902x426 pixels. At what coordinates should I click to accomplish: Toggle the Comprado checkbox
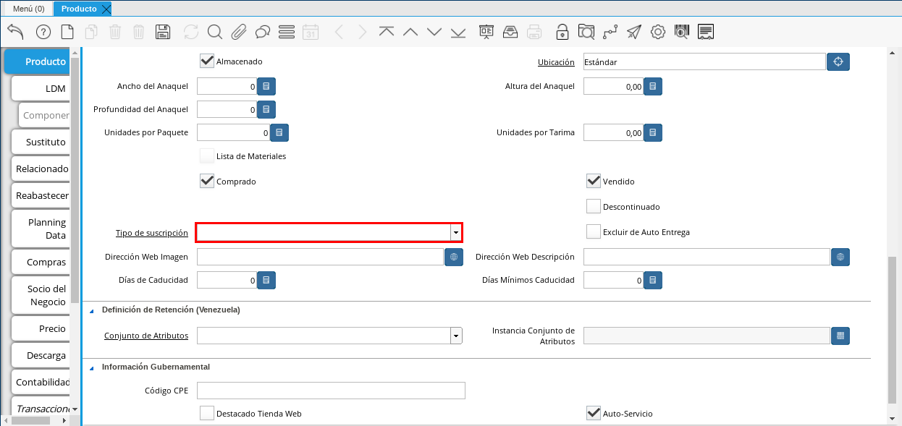[207, 182]
